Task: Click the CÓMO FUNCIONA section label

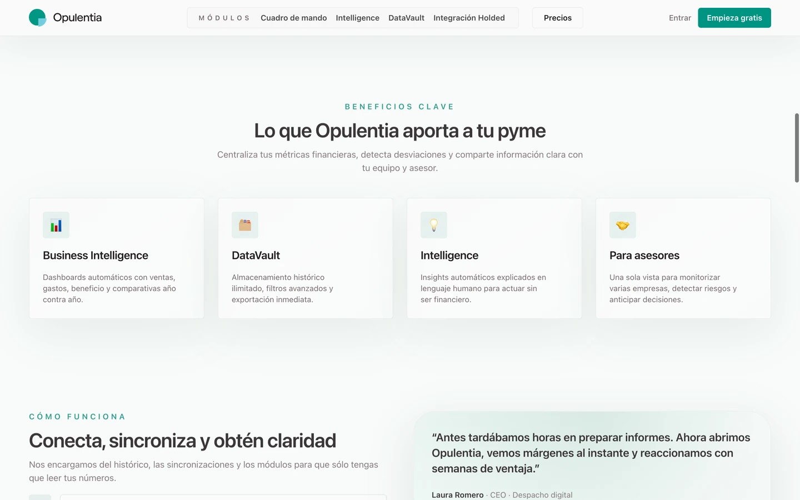Action: tap(77, 417)
